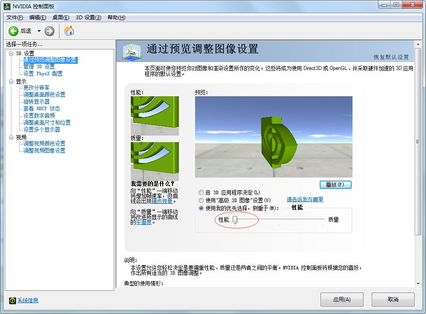Select the 使用我的优先选择 radio button
Viewport: 426px width, 314px height.
point(201,207)
